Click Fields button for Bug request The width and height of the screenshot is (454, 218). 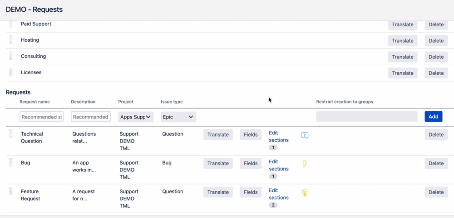click(251, 163)
